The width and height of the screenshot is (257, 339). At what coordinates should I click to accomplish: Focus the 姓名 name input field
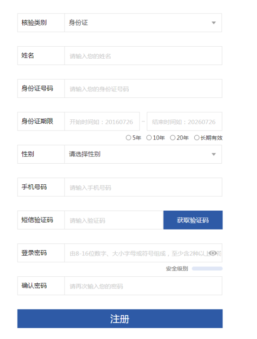point(143,56)
